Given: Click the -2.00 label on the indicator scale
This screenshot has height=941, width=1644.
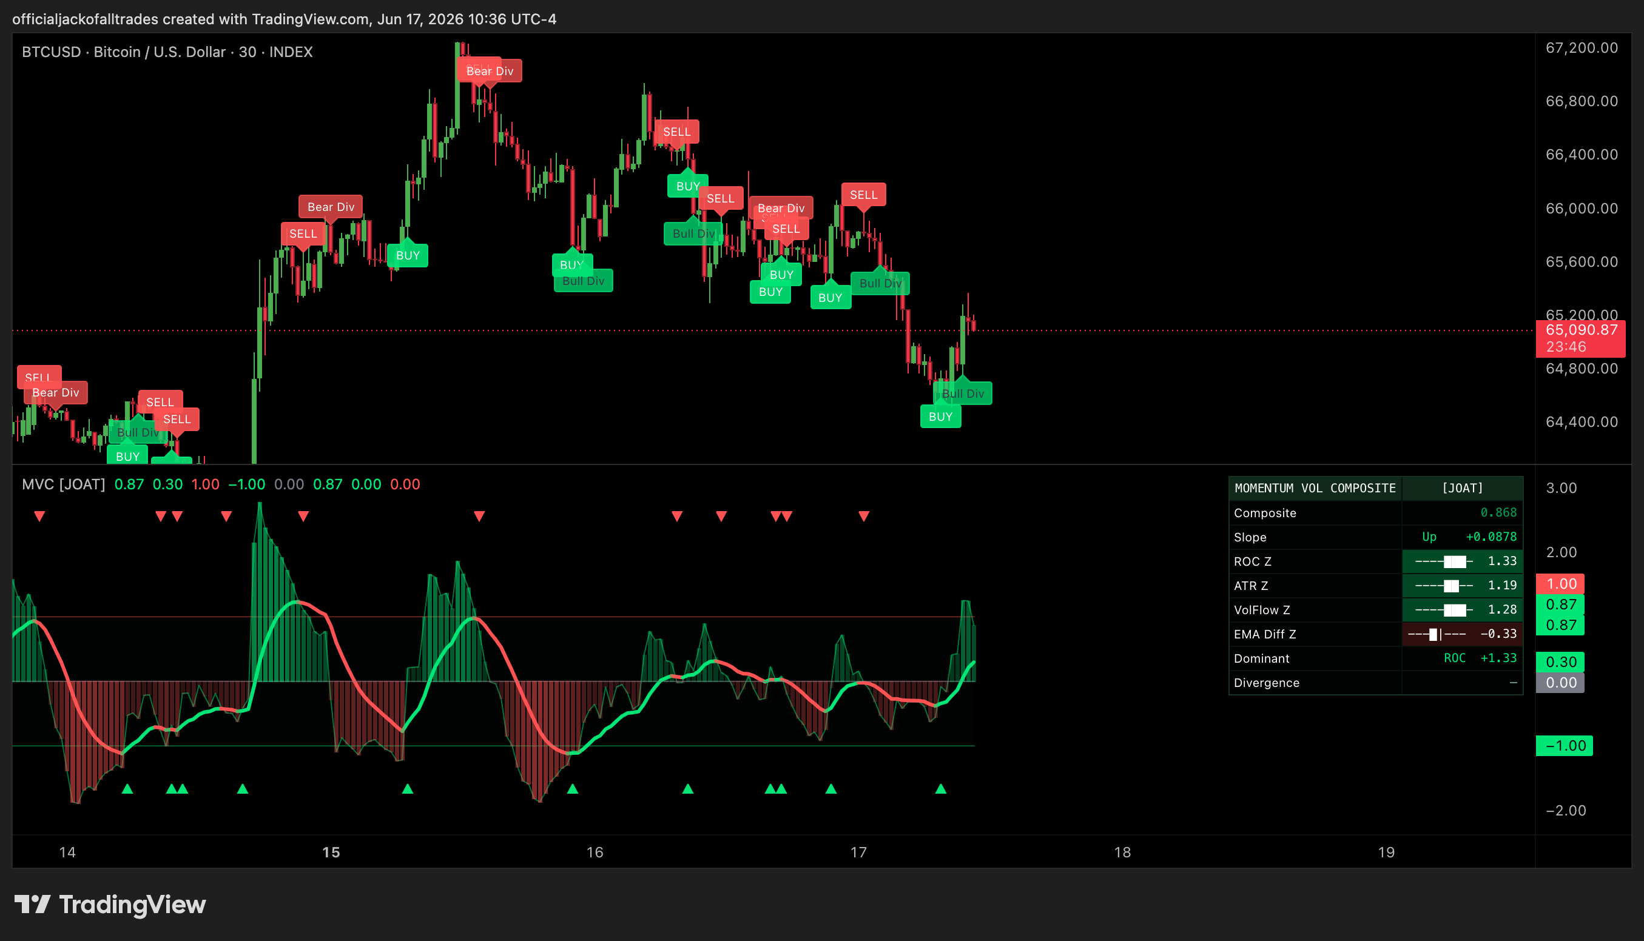Looking at the screenshot, I should 1565,811.
